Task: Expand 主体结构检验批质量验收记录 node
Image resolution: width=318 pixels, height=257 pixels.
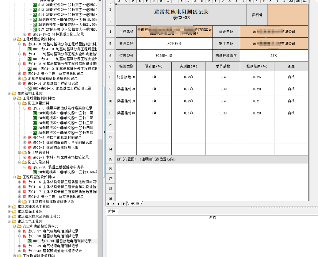Action: coord(19,202)
